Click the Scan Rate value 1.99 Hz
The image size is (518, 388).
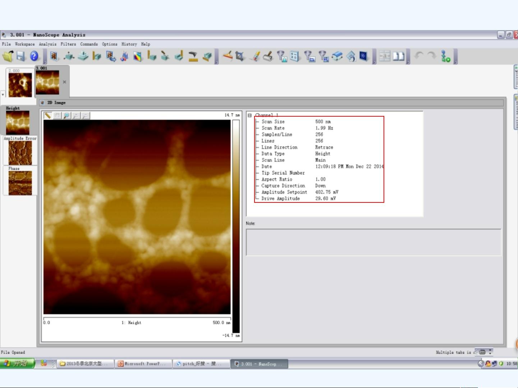click(324, 128)
